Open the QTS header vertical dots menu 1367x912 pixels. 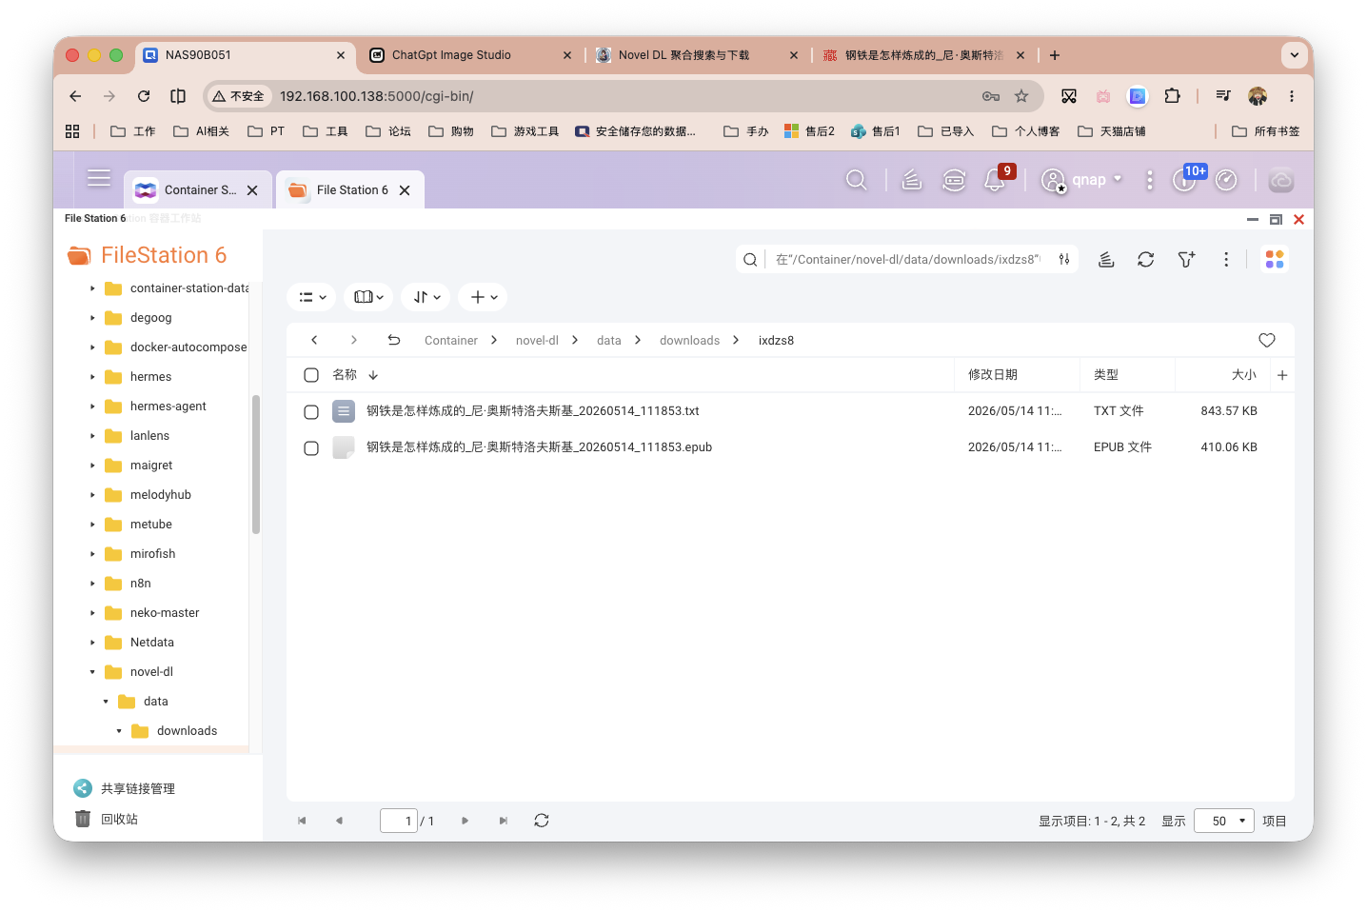pos(1150,180)
